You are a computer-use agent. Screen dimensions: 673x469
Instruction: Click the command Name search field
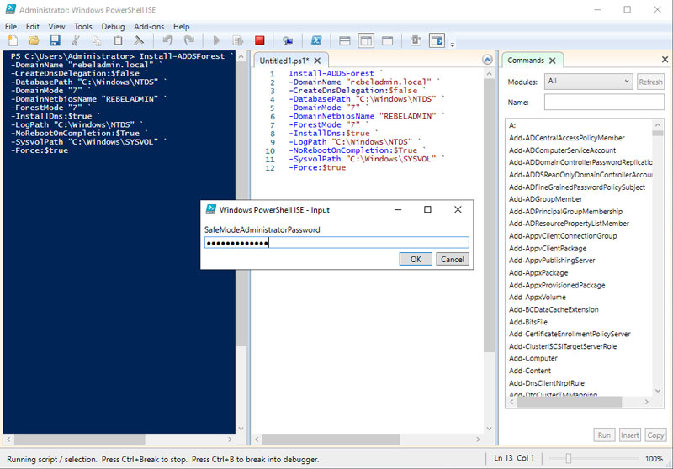[x=604, y=102]
